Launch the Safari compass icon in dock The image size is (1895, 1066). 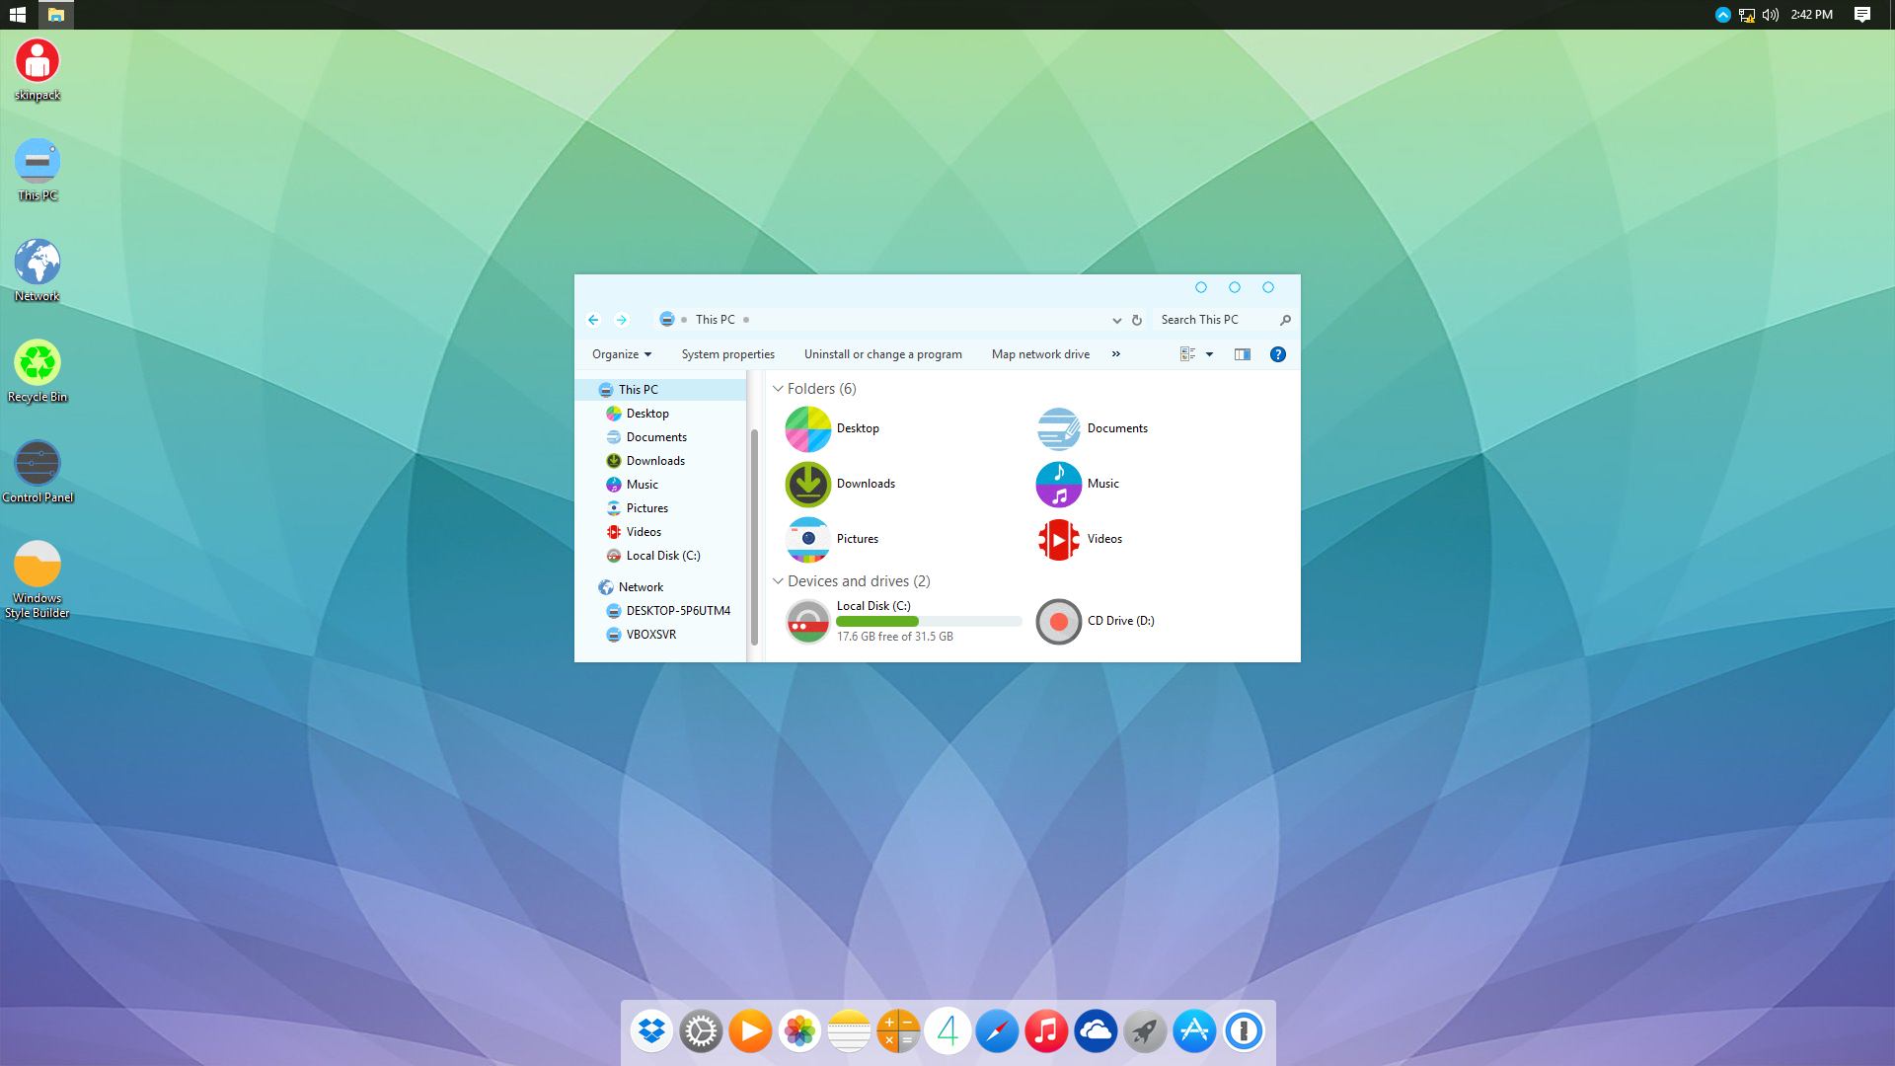click(x=997, y=1031)
